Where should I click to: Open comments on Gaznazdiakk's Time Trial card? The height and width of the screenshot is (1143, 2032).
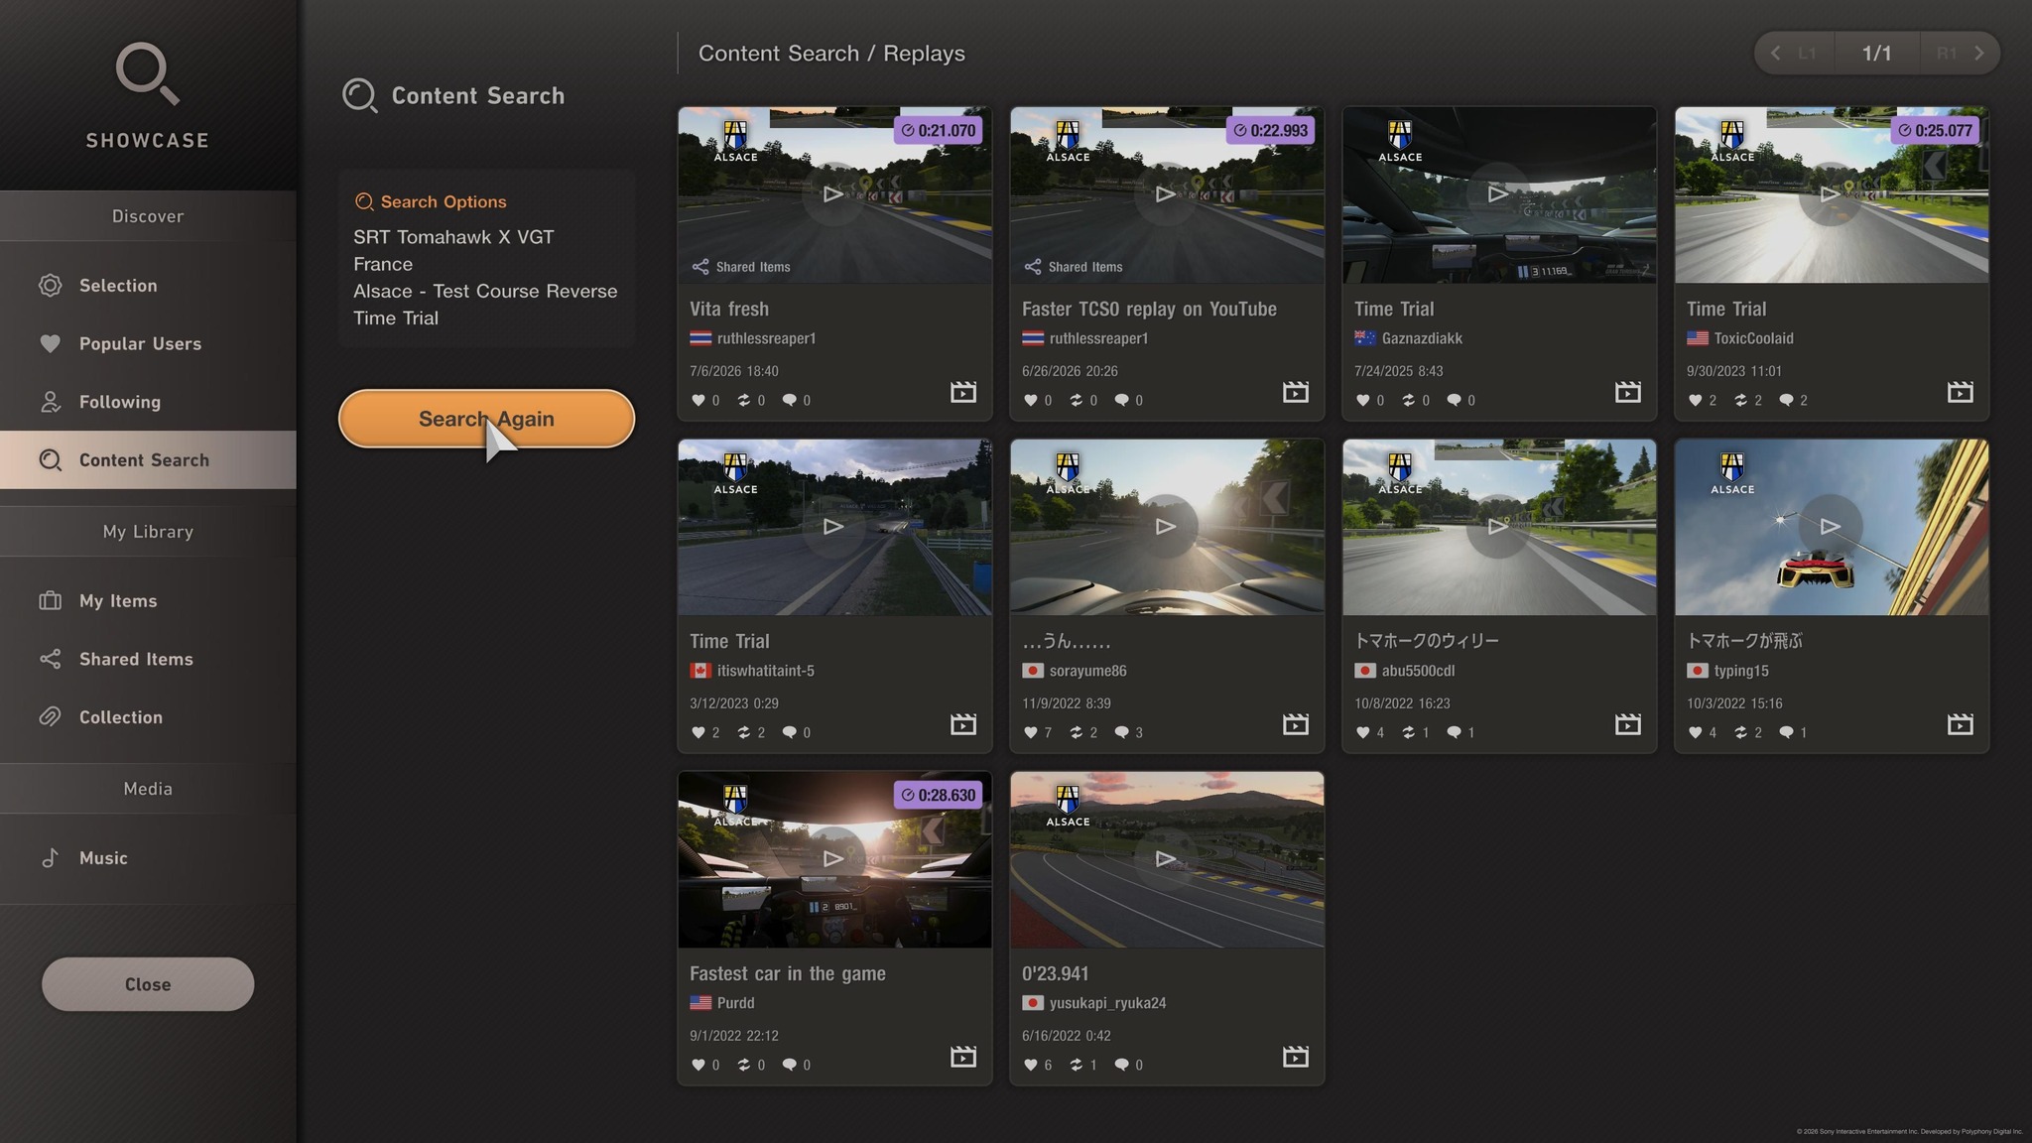coord(1455,400)
